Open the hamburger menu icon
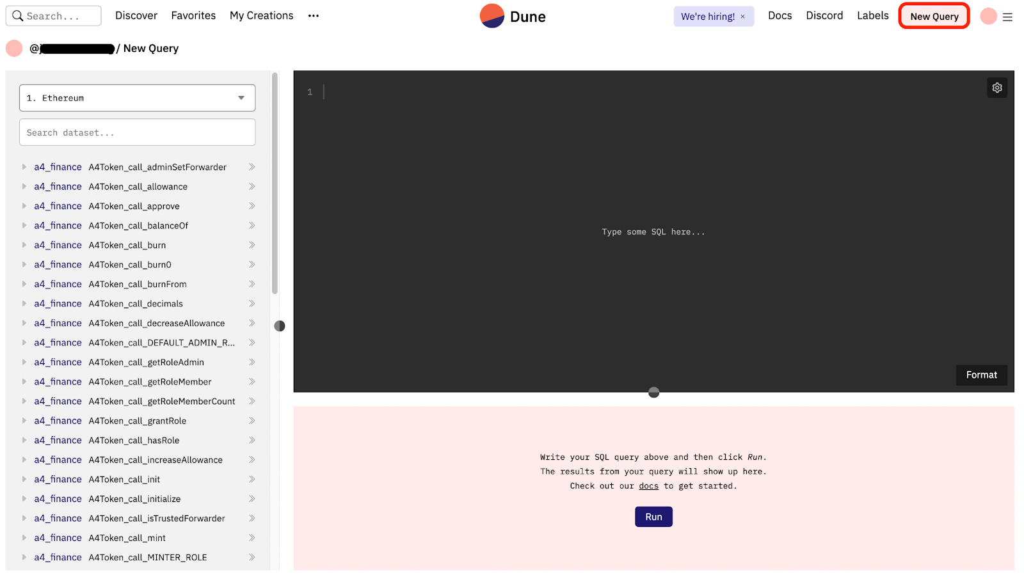The image size is (1024, 580). [x=1007, y=17]
